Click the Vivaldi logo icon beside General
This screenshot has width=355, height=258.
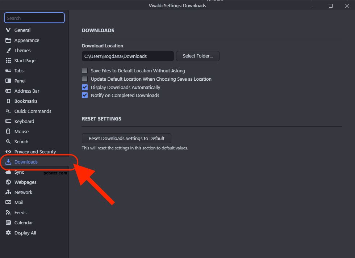(x=8, y=30)
